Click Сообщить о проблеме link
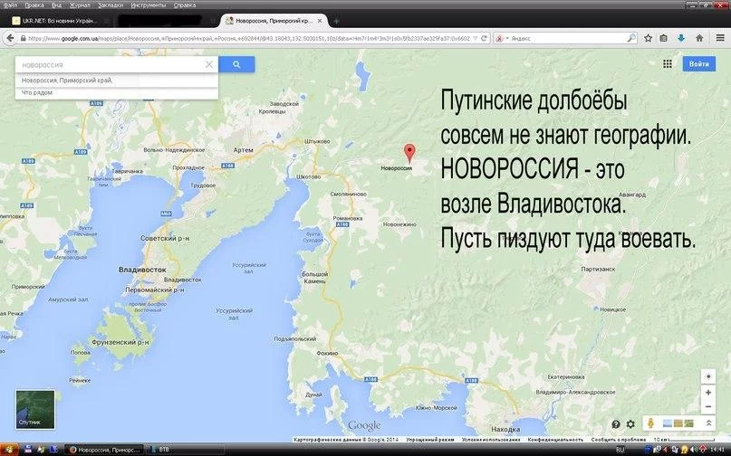Image resolution: width=731 pixels, height=456 pixels. pos(619,439)
